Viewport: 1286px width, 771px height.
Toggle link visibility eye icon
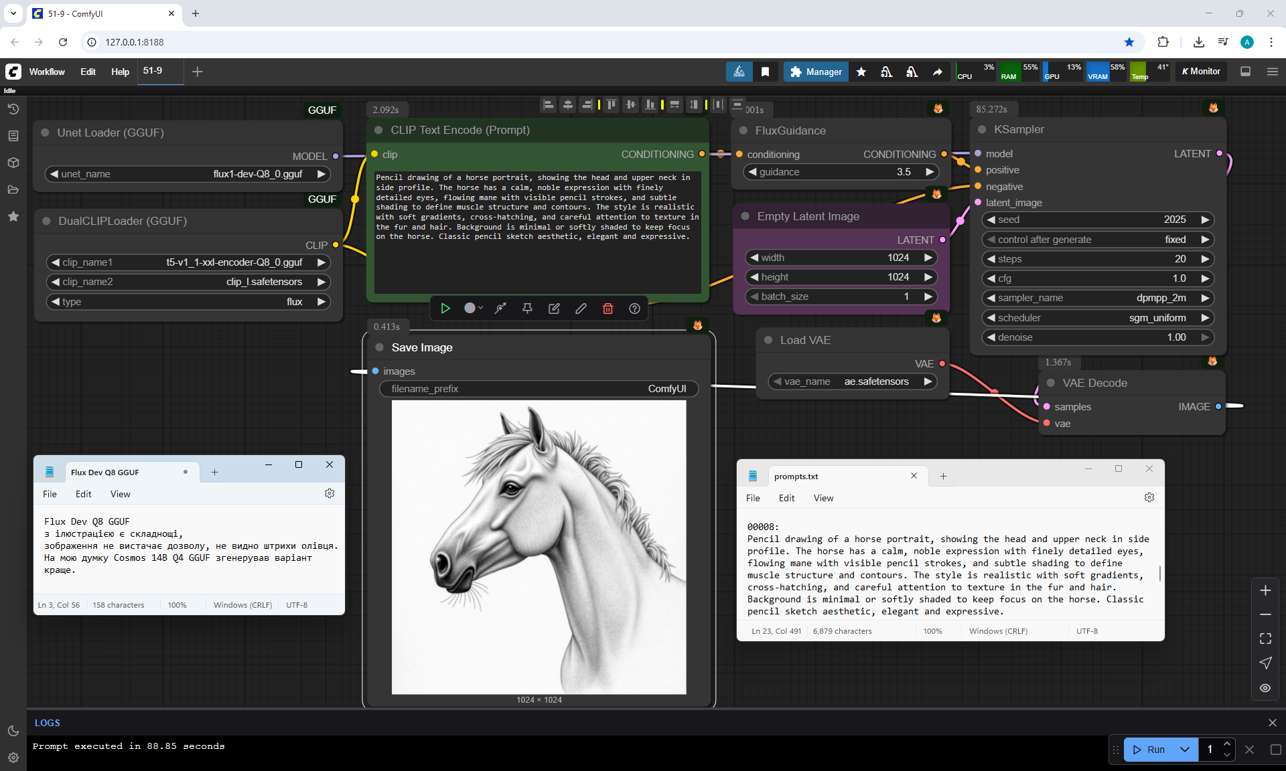[1265, 688]
